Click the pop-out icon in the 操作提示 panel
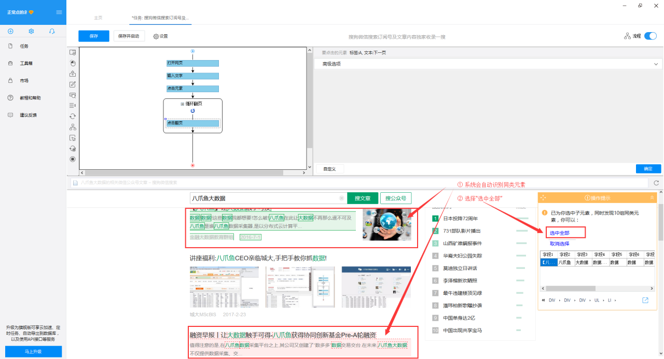This screenshot has width=664, height=359. [645, 300]
